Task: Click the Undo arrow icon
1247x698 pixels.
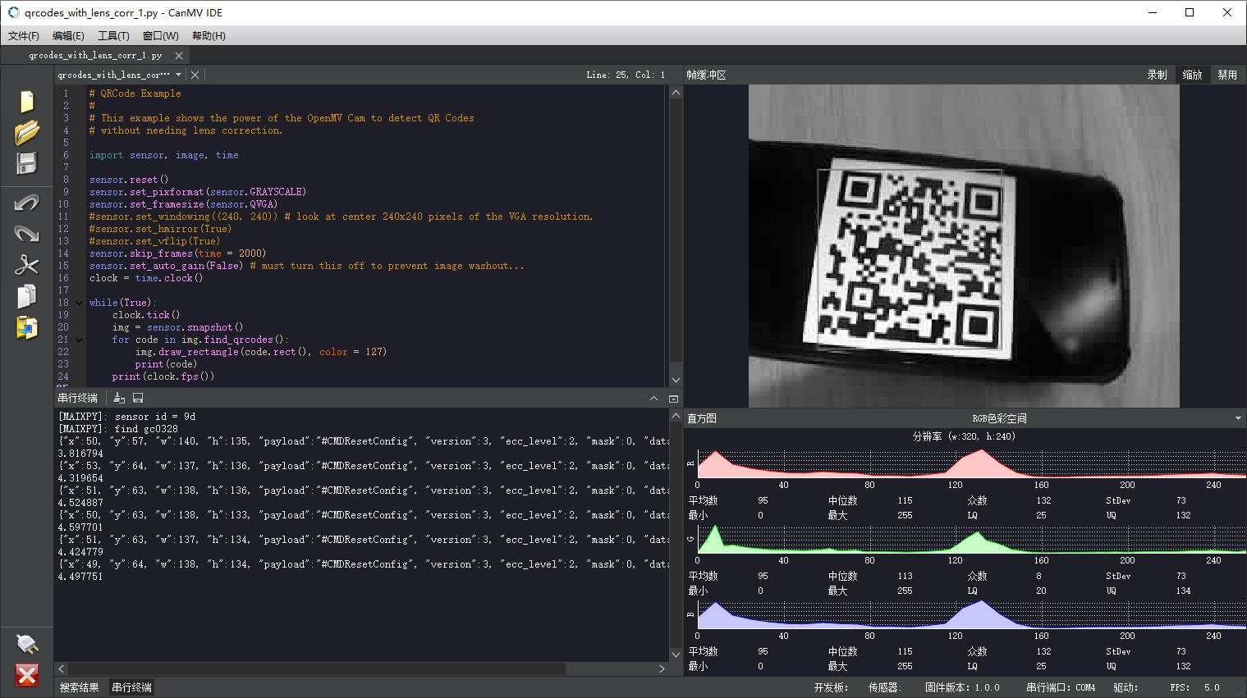Action: (x=27, y=202)
